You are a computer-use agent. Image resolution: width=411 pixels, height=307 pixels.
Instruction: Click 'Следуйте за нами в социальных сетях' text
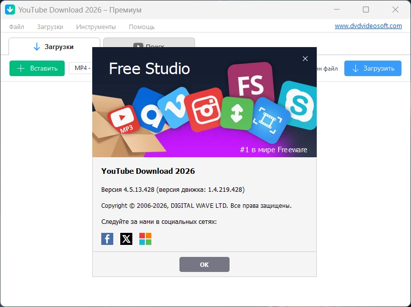click(159, 222)
